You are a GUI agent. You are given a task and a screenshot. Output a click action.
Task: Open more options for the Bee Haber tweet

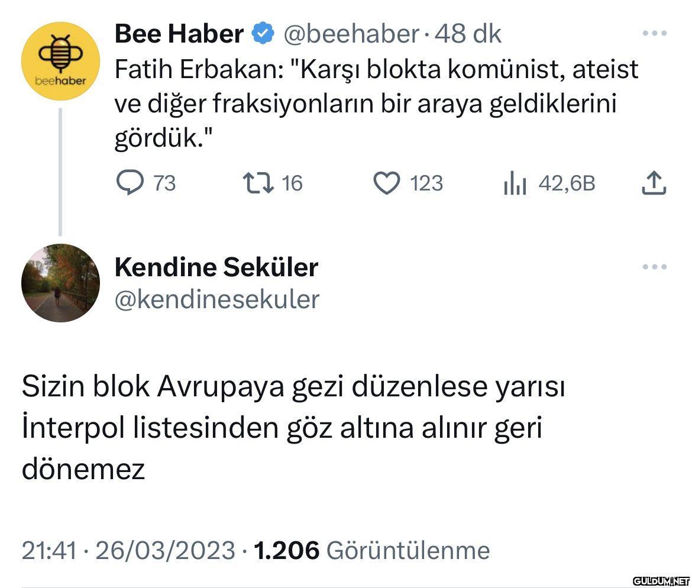(654, 33)
